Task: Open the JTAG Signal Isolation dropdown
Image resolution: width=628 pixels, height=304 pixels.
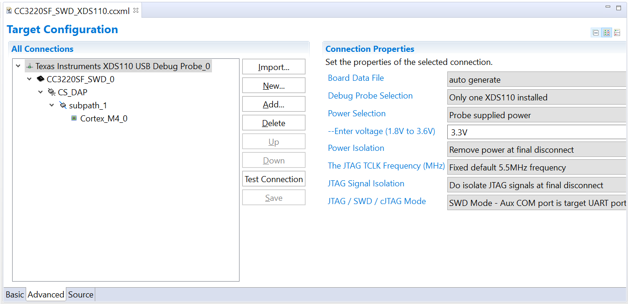Action: coord(536,185)
